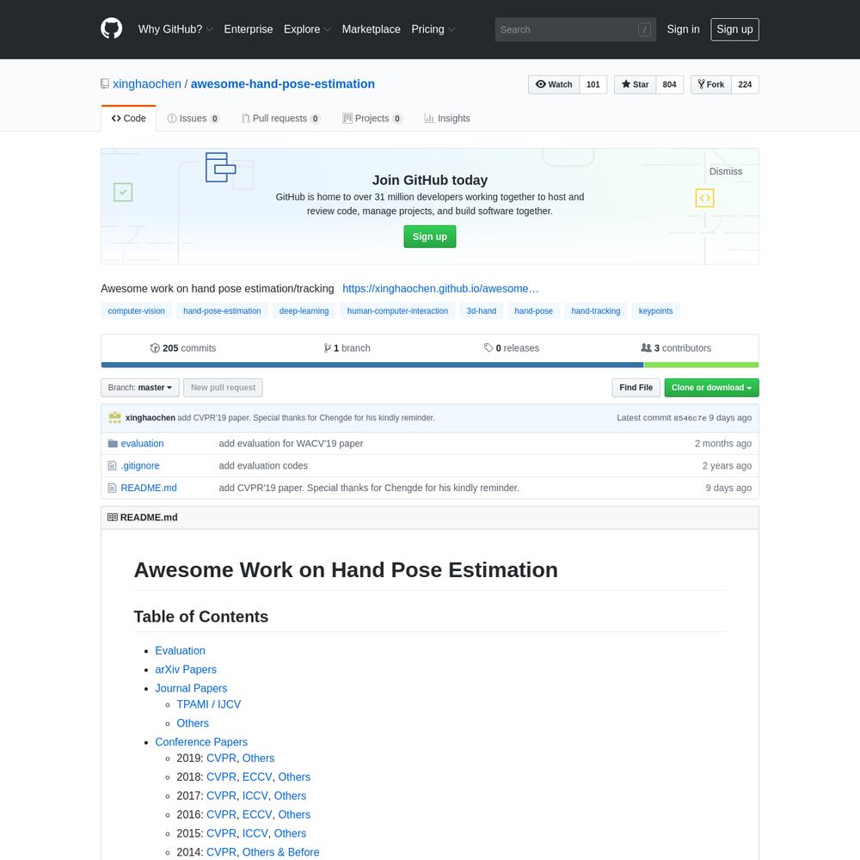860x860 pixels.
Task: Click the evaluation folder icon
Action: coord(113,443)
